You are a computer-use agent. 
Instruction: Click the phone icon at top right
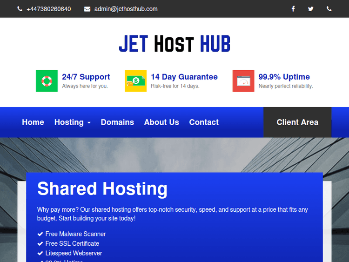coord(329,9)
